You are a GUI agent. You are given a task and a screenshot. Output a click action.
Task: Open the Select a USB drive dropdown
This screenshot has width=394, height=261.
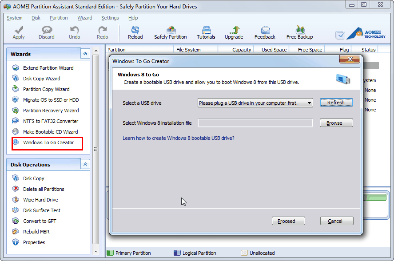255,103
